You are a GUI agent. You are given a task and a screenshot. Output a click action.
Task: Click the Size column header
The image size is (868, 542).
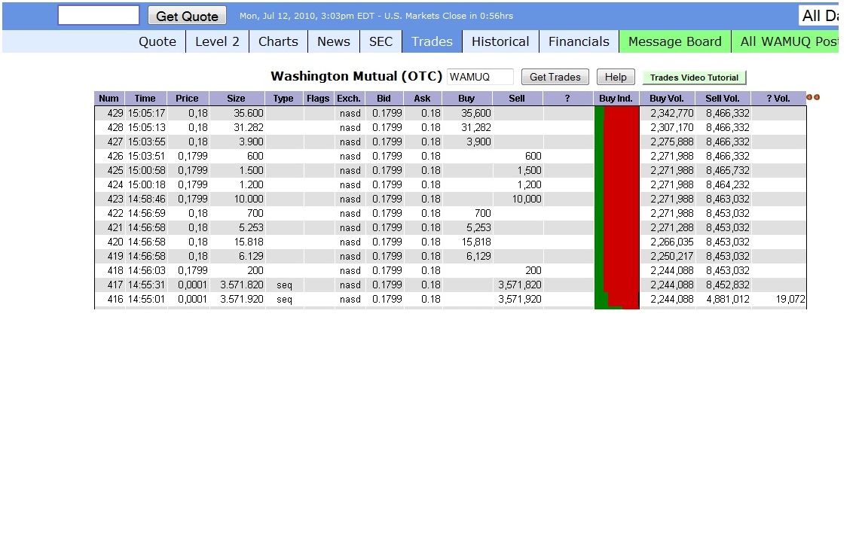point(236,99)
